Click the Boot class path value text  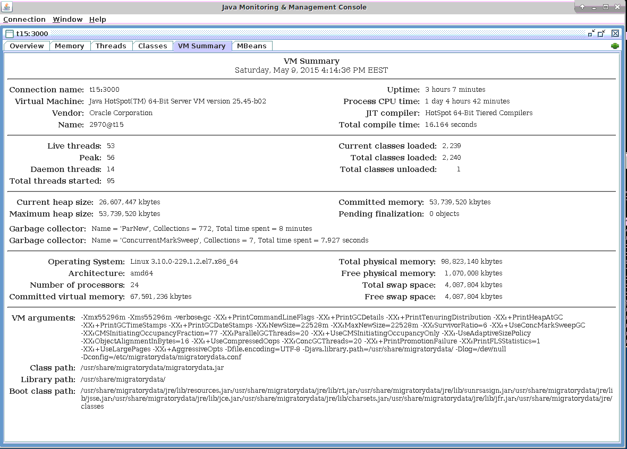(x=346, y=399)
